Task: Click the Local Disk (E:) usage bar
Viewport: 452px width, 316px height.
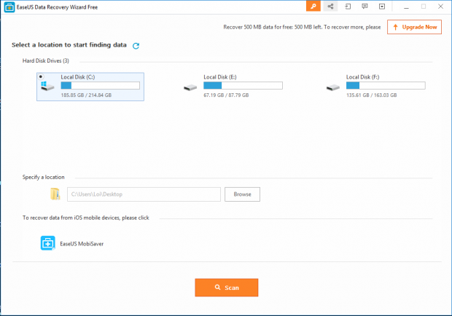Action: coord(243,85)
